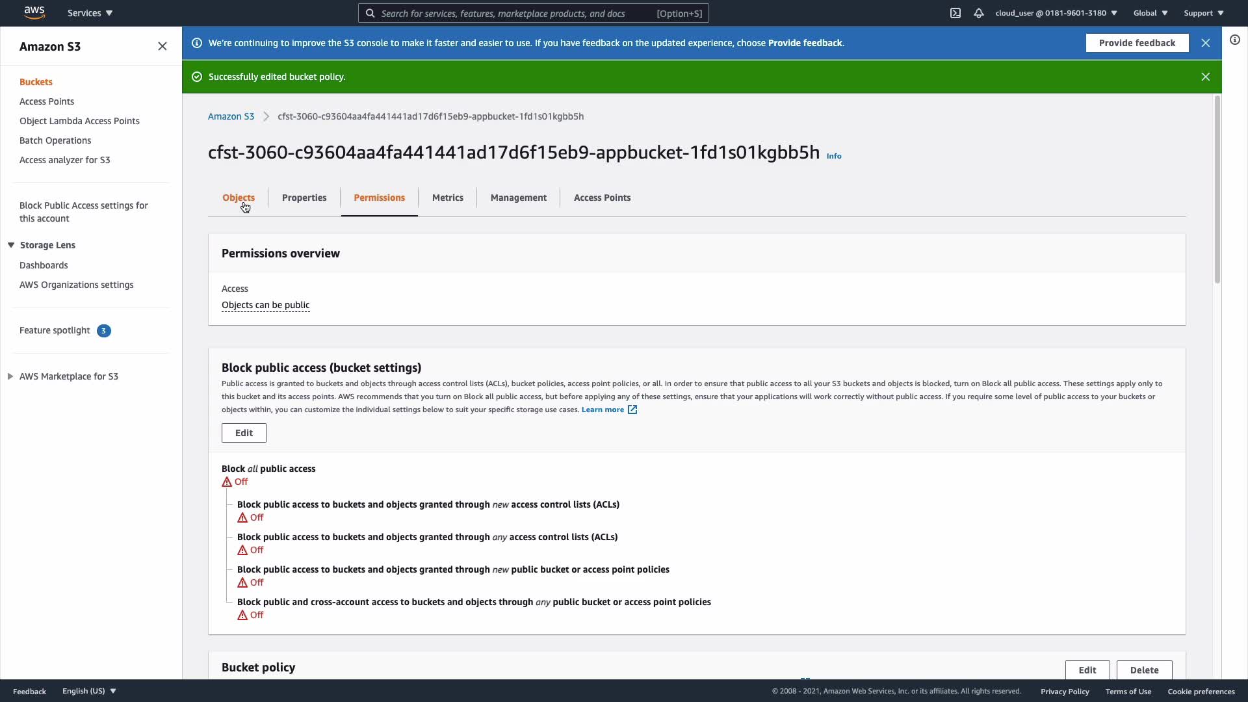The width and height of the screenshot is (1248, 702).
Task: Dismiss the blue feedback info banner
Action: [x=1206, y=43]
